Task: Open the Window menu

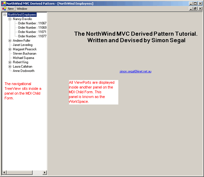Action: [x=22, y=9]
